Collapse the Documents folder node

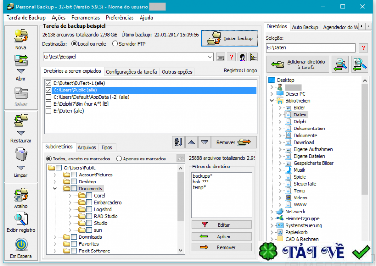[x=55, y=189]
